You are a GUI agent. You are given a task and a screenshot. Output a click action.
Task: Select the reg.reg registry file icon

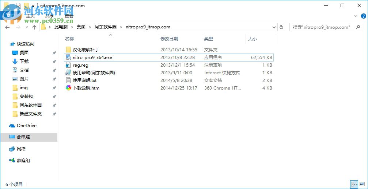tap(68, 65)
